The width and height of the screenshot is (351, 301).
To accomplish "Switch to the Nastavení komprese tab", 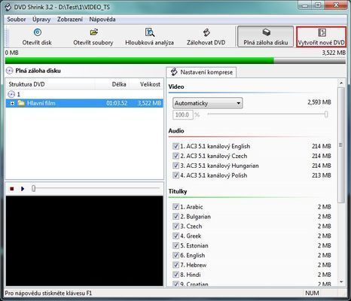I will coord(201,72).
